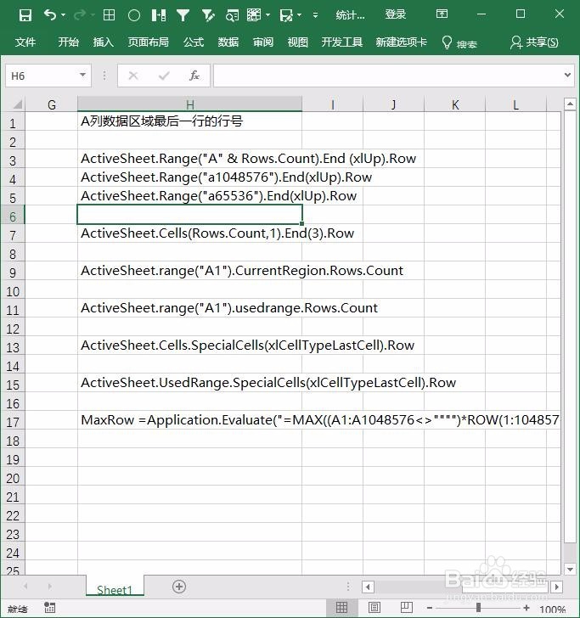The image size is (580, 618).
Task: Switch to the 公式 ribbon tab
Action: click(194, 42)
